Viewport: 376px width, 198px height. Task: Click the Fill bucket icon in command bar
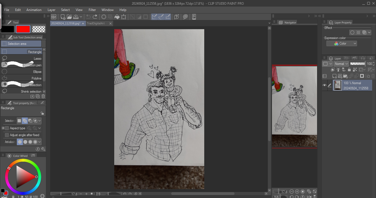point(117,17)
